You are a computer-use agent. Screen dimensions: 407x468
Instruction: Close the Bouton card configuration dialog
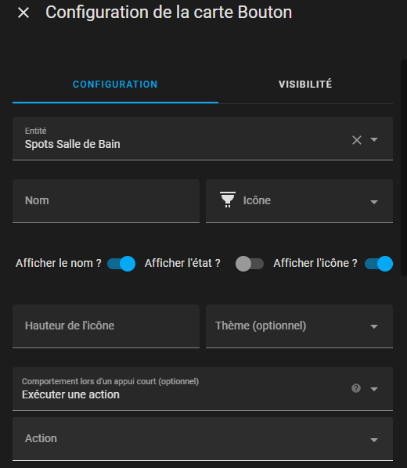23,13
